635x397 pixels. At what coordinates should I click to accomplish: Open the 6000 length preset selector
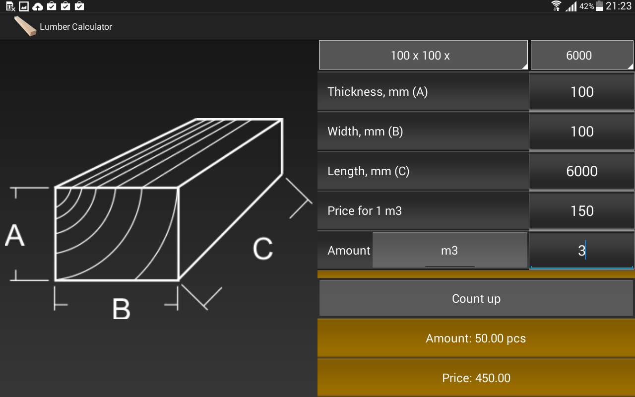581,55
